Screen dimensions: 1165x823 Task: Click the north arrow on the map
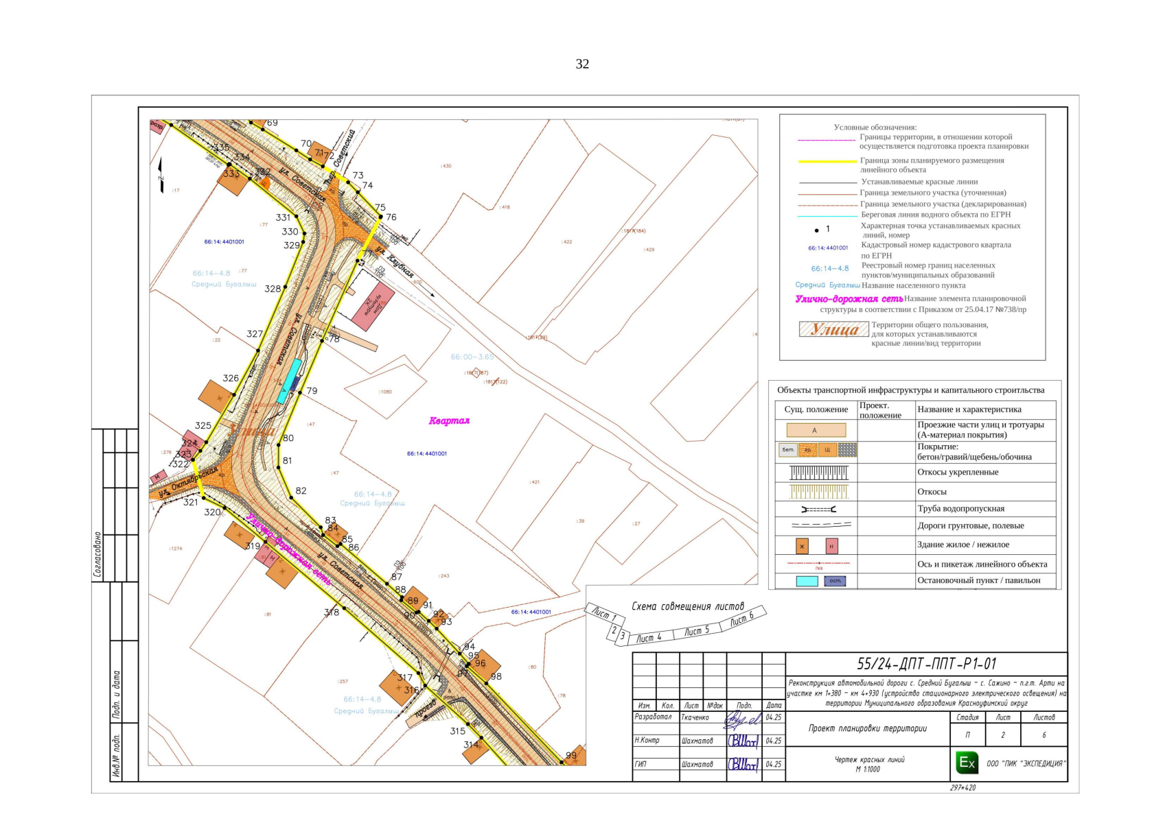coord(161,174)
